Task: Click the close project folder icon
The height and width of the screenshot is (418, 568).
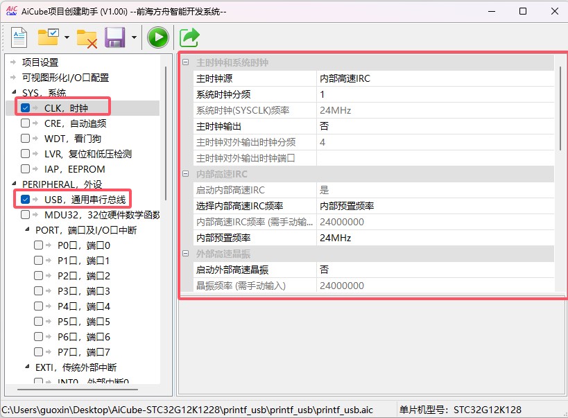Action: click(87, 38)
